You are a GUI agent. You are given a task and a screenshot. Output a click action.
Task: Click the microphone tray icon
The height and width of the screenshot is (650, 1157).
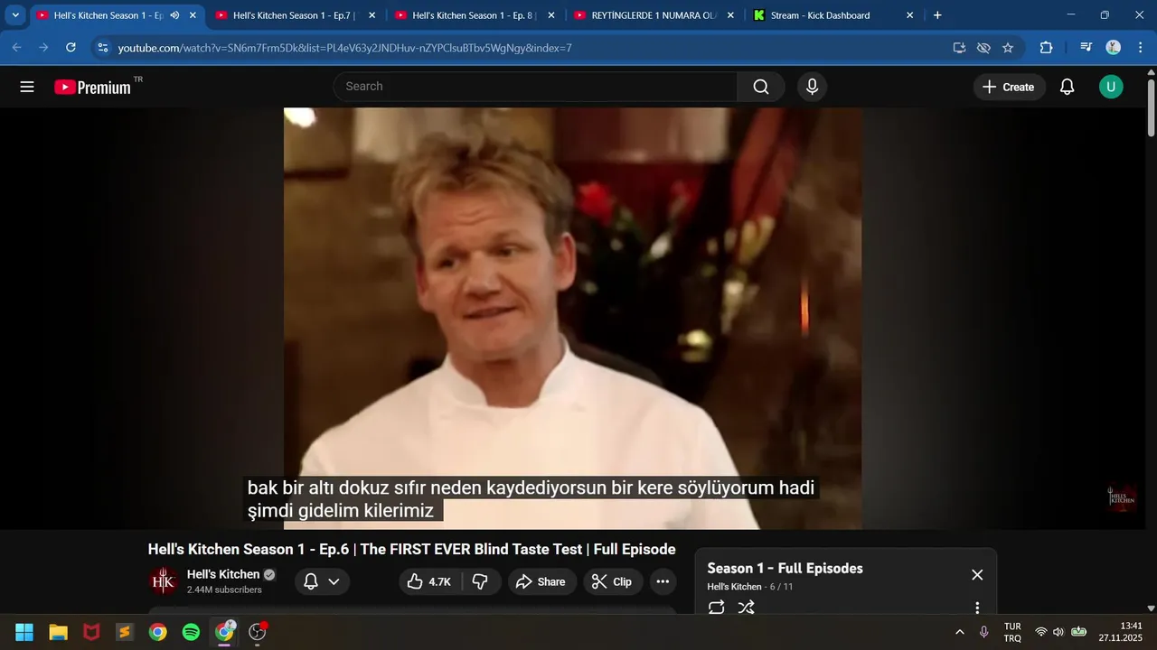click(984, 632)
